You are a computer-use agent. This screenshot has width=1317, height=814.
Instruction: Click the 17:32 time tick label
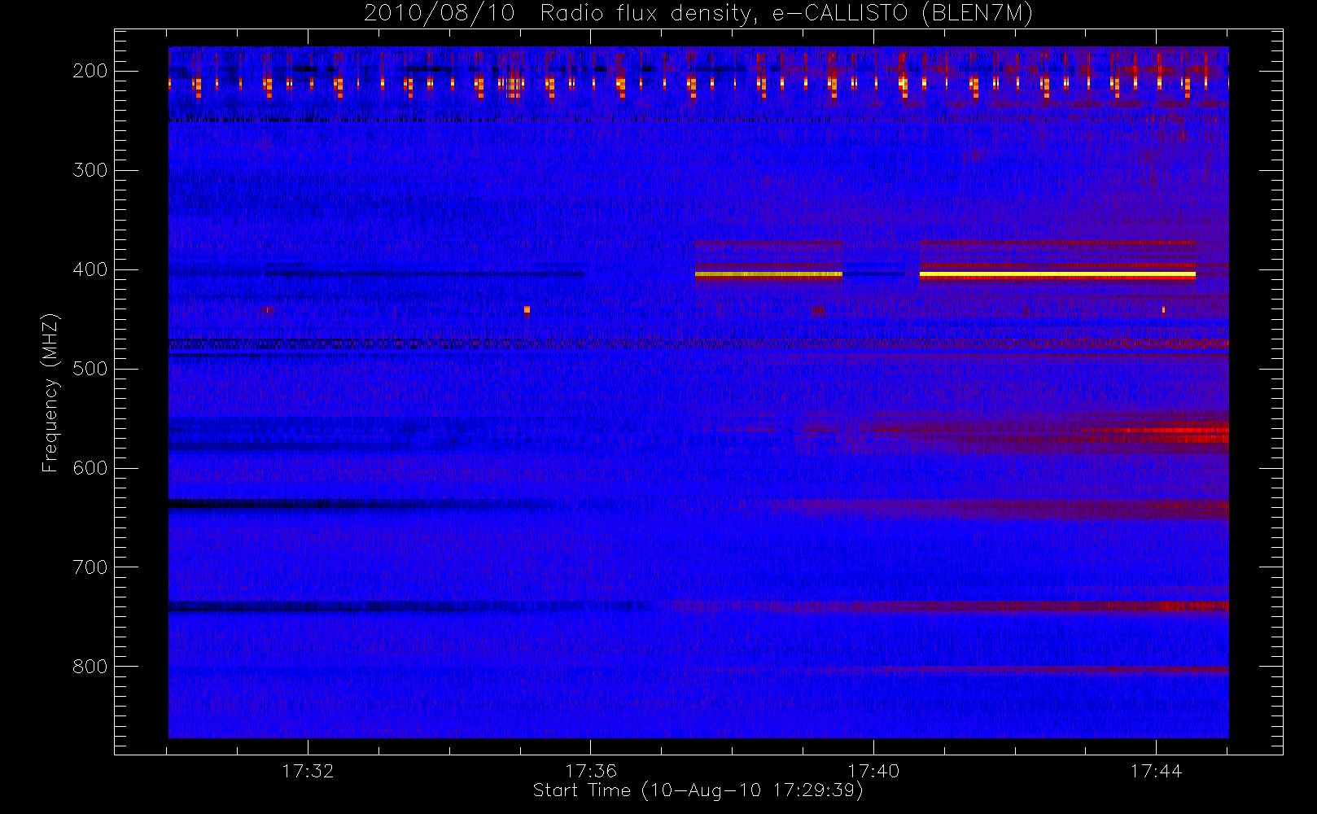pos(308,770)
